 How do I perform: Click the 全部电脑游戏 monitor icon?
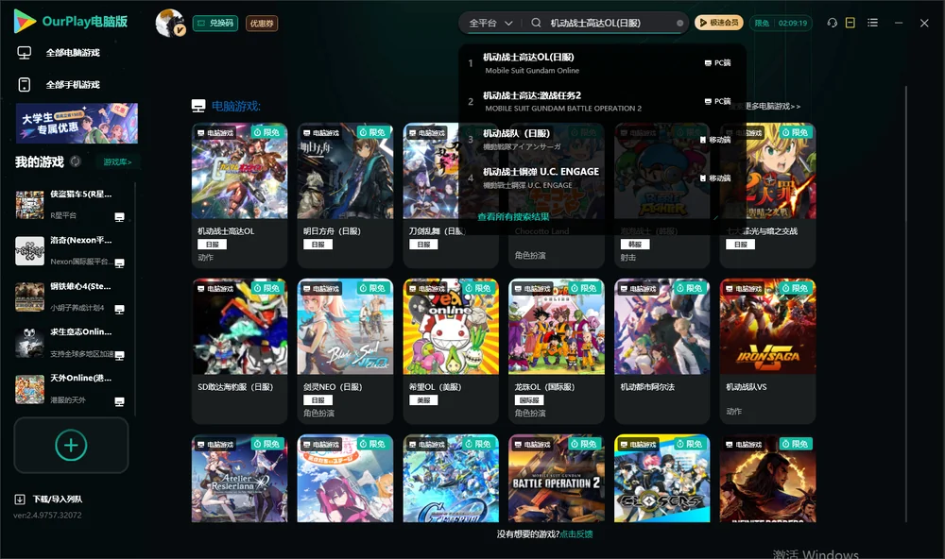coord(25,53)
